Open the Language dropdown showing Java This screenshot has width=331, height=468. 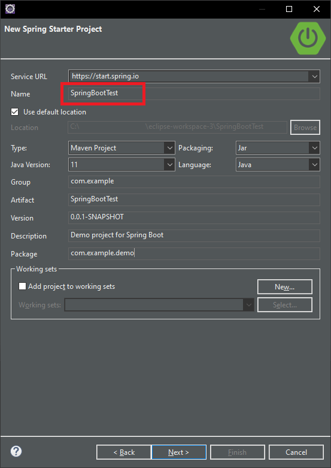(x=278, y=164)
